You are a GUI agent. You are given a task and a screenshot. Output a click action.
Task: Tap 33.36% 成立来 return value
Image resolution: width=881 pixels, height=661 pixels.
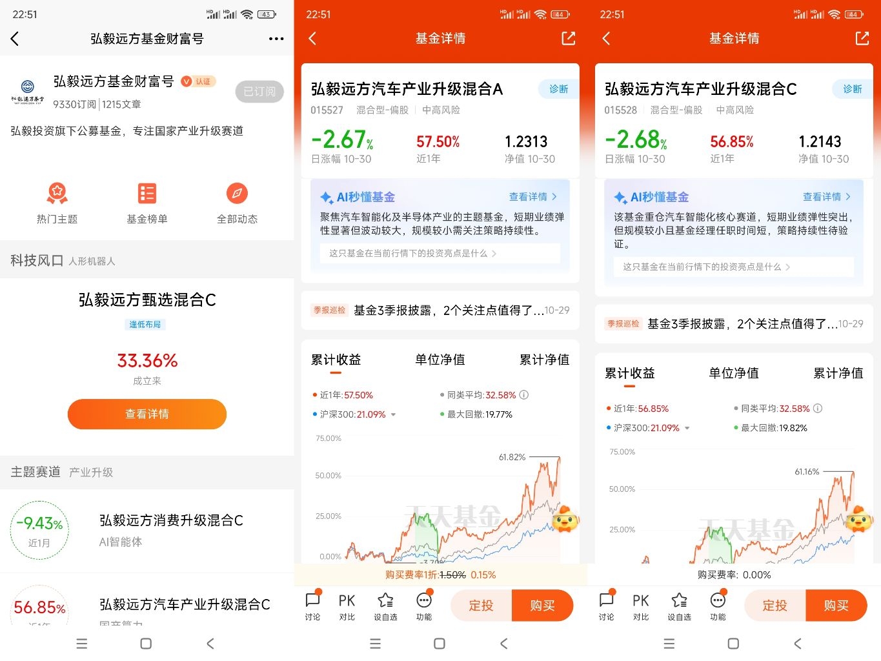click(147, 360)
